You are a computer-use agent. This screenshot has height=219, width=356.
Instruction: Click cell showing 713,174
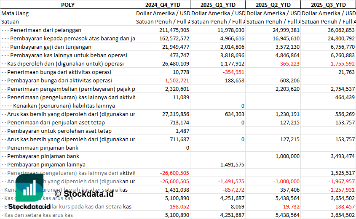[x=163, y=122]
